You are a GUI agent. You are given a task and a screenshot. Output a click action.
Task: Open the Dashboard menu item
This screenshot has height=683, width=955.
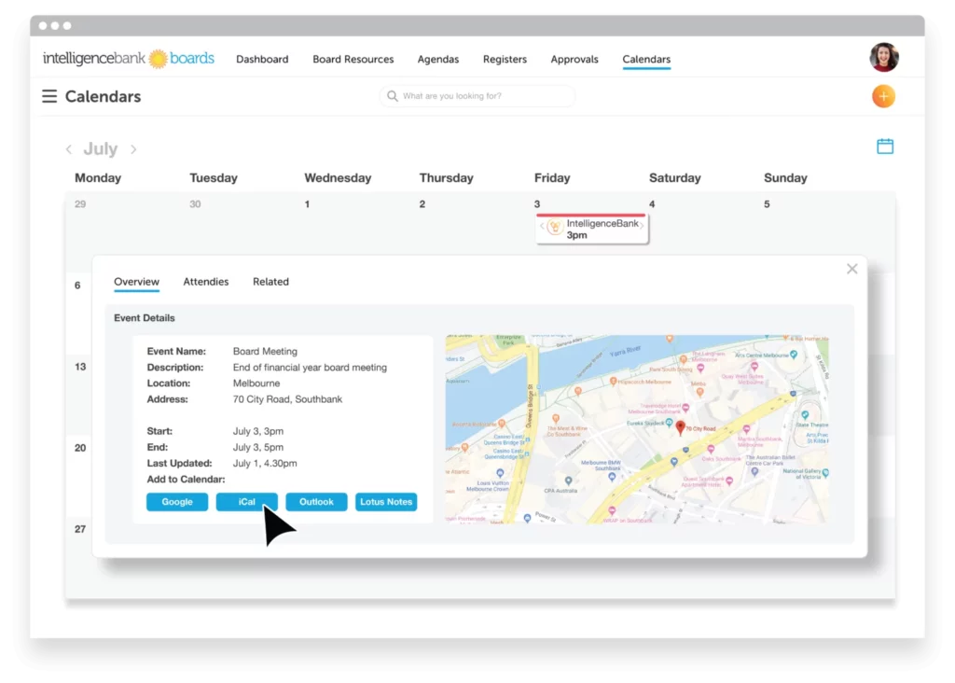(262, 60)
